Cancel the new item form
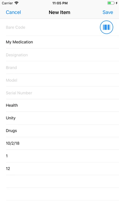The image size is (119, 212). point(13,12)
